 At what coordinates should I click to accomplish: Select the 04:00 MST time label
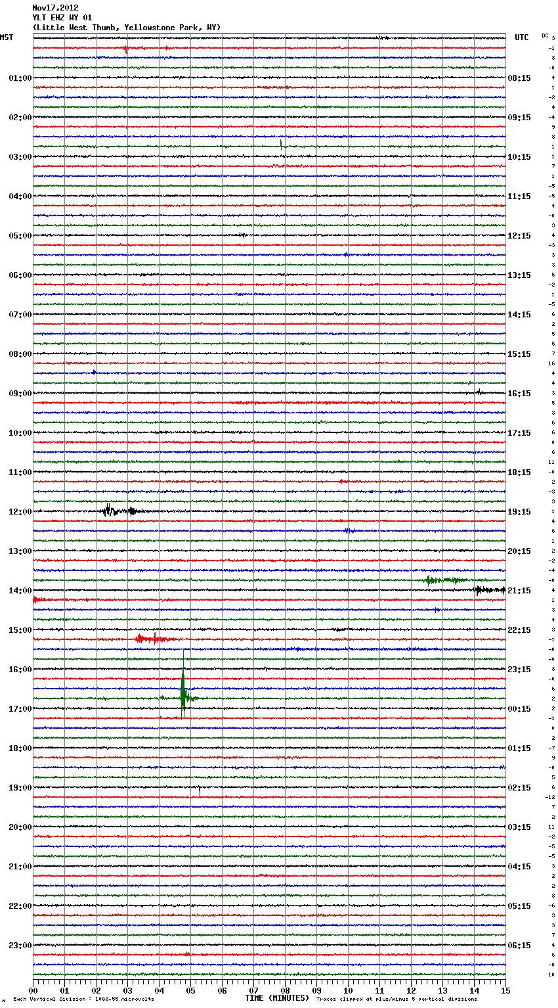[x=20, y=196]
